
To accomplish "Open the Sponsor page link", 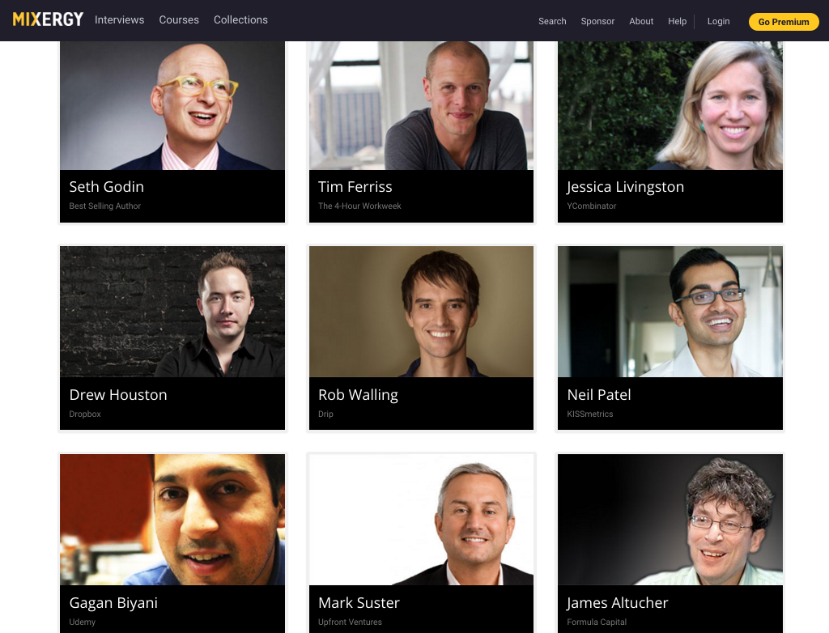I will coord(597,21).
